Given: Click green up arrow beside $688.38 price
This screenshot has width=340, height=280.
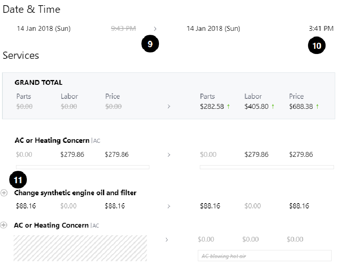Looking at the screenshot, I should tap(317, 107).
